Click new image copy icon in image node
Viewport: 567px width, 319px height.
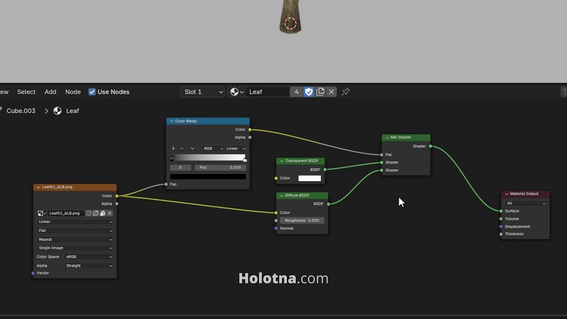(x=95, y=213)
